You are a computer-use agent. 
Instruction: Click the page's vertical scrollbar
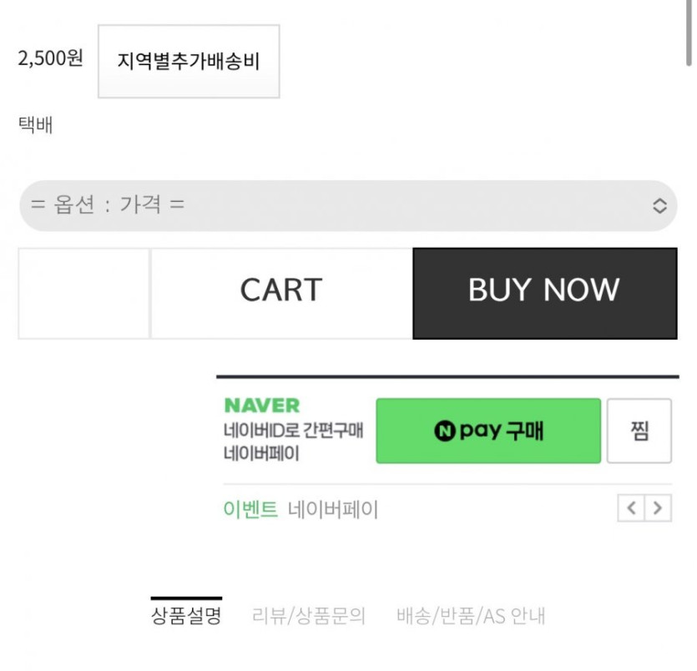point(689,33)
